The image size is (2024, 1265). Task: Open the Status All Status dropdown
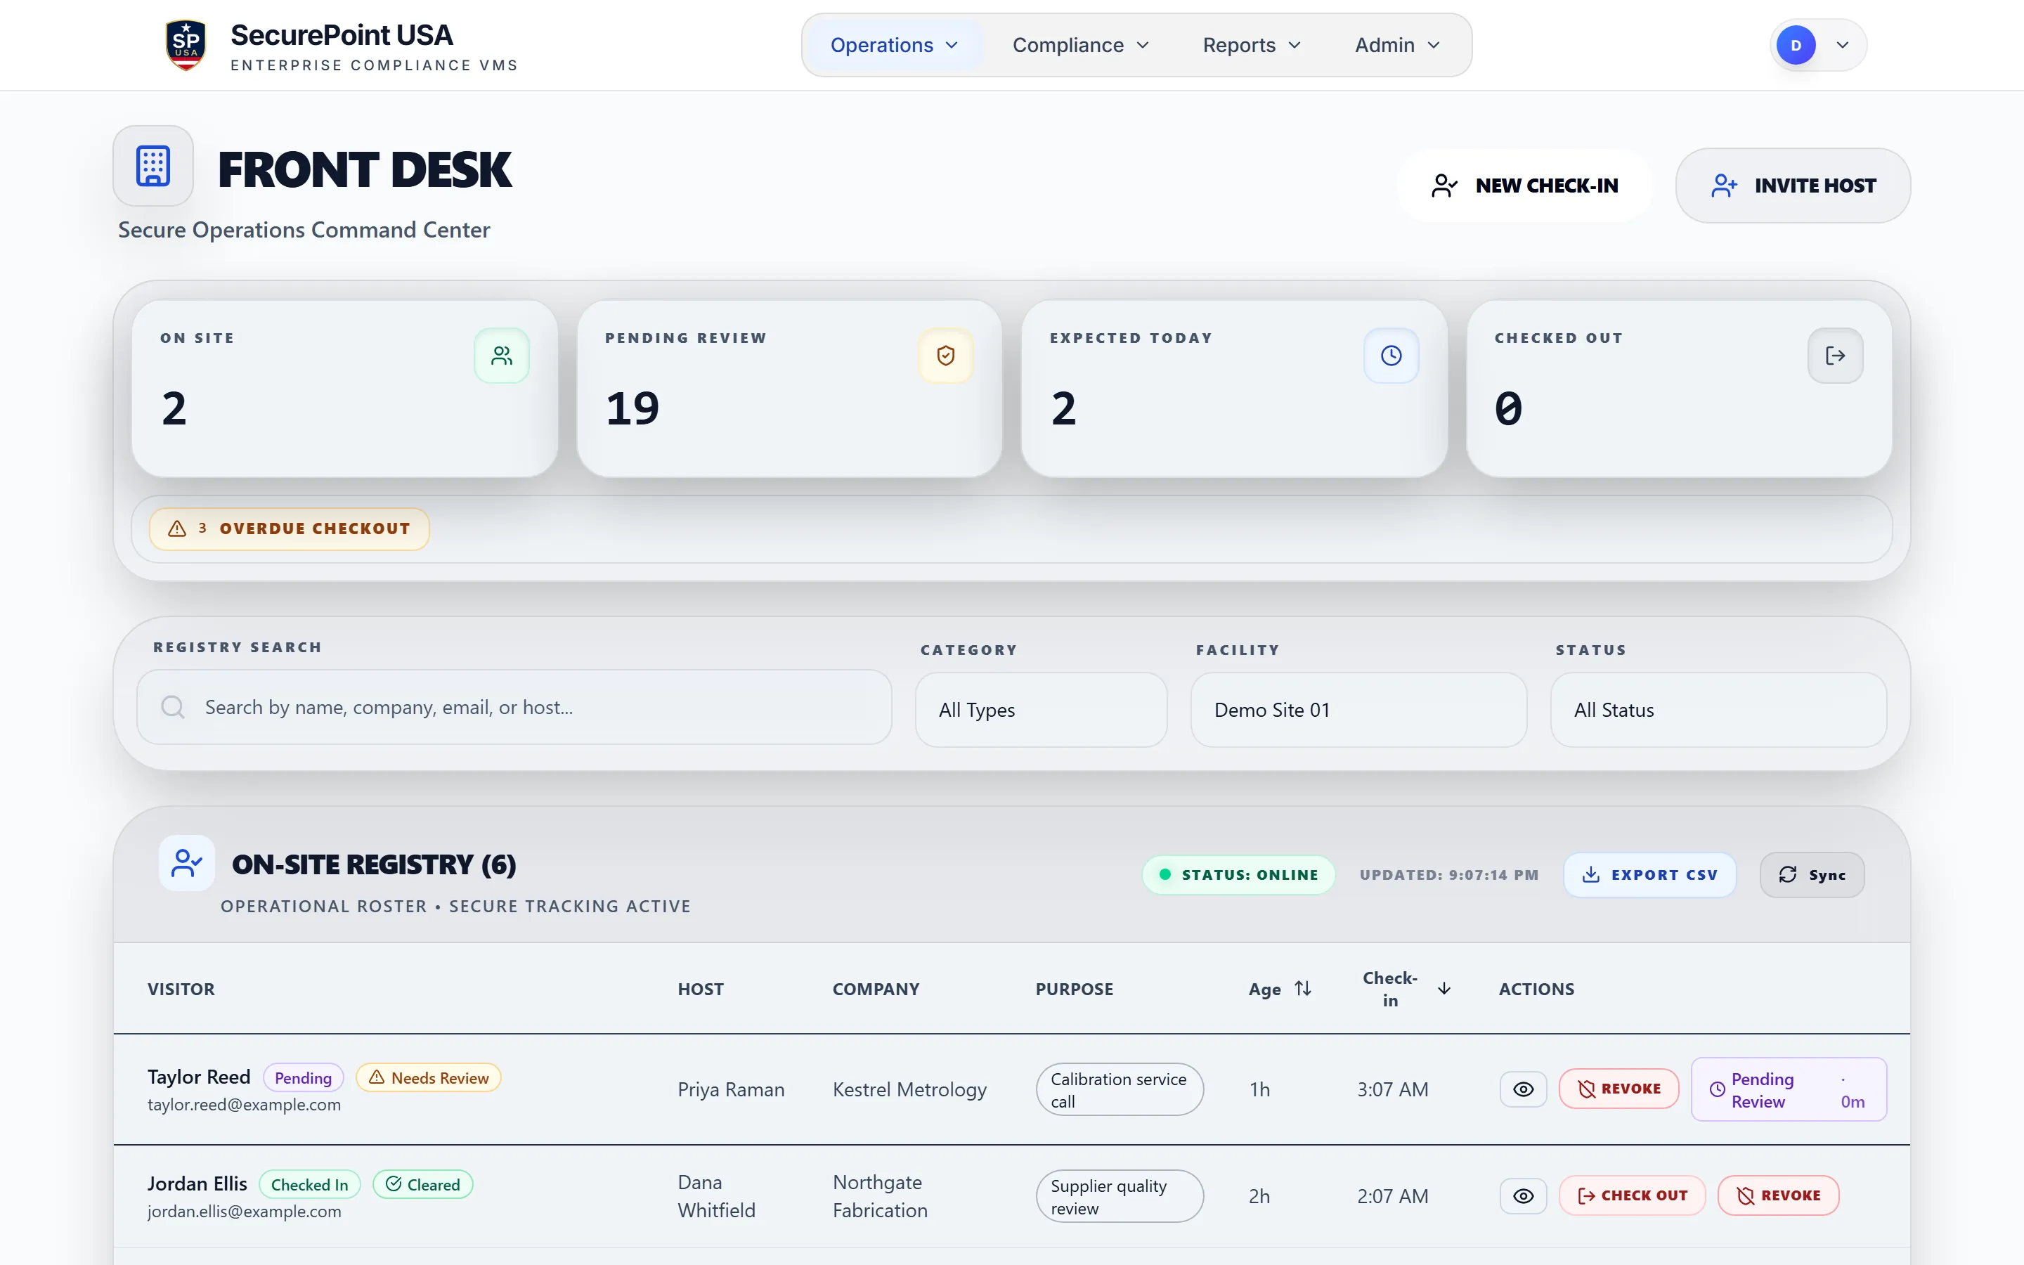click(x=1718, y=710)
